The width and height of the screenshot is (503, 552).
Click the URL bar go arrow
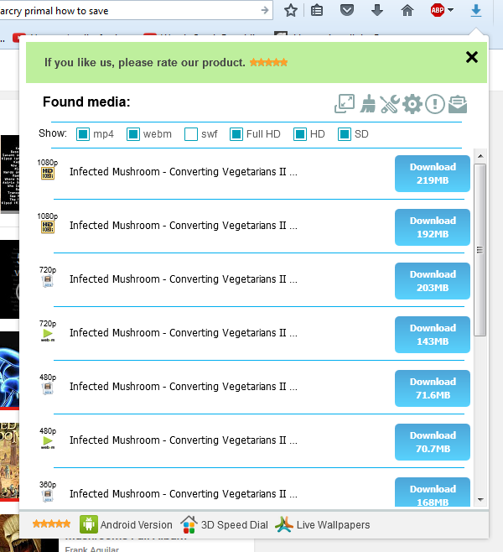(x=265, y=11)
